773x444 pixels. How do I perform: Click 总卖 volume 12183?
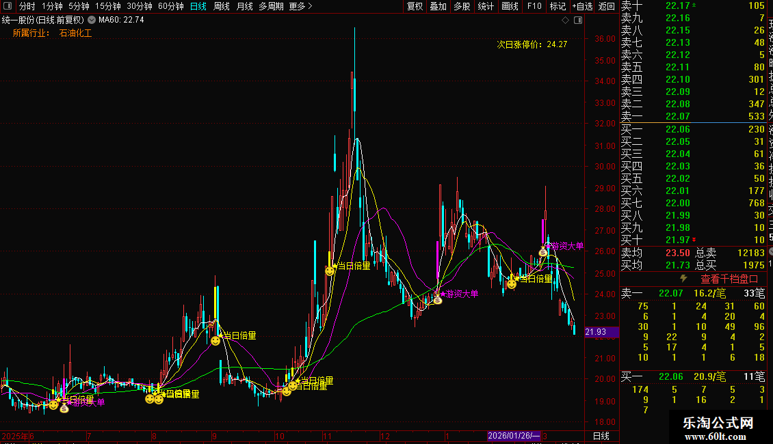(751, 253)
